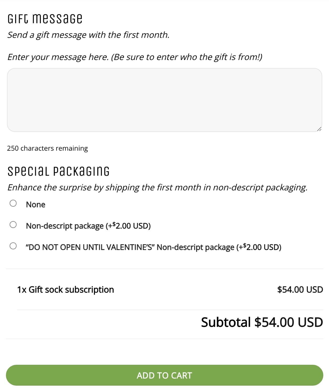
Task: Click "Send a gift message with the first month"
Action: (89, 34)
